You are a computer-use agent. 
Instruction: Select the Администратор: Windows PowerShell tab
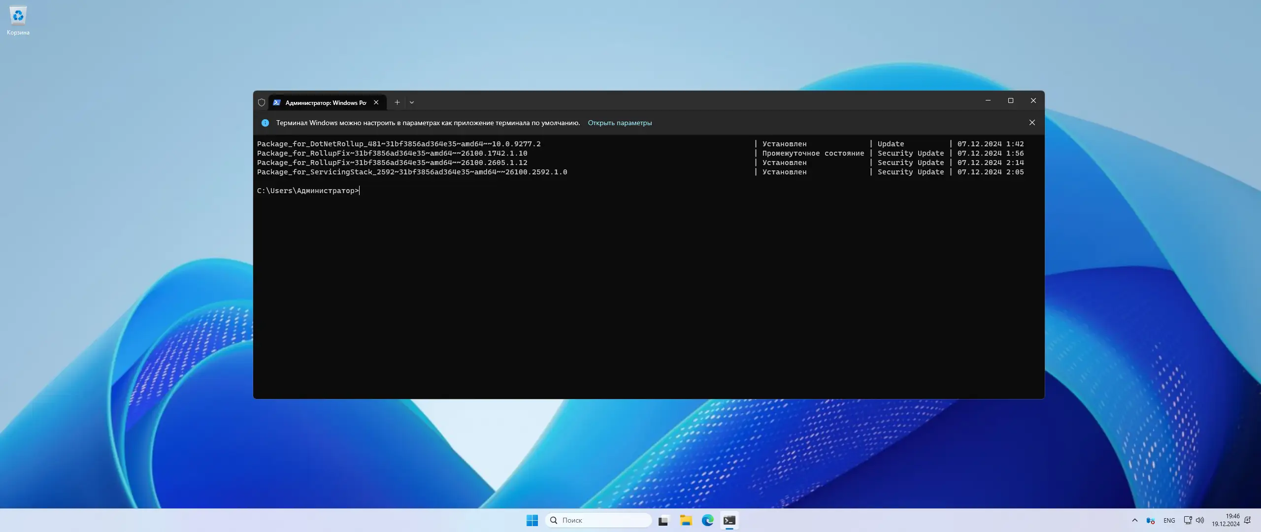click(x=325, y=102)
